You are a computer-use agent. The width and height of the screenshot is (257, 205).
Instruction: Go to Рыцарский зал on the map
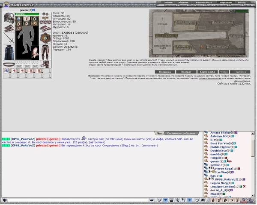pyautogui.click(x=222, y=22)
